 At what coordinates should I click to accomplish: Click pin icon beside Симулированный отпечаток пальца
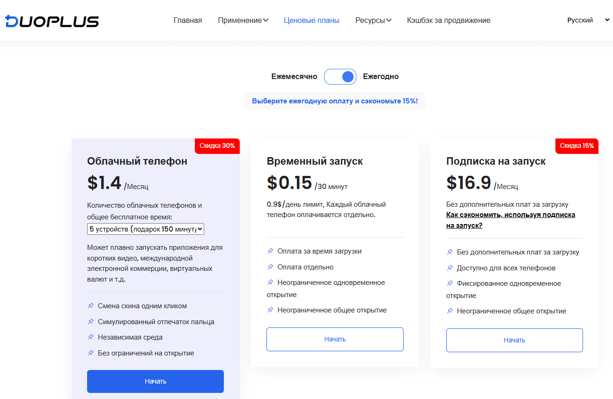pyautogui.click(x=91, y=322)
